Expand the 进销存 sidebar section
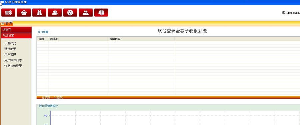The height and width of the screenshot is (125, 300). click(x=16, y=30)
